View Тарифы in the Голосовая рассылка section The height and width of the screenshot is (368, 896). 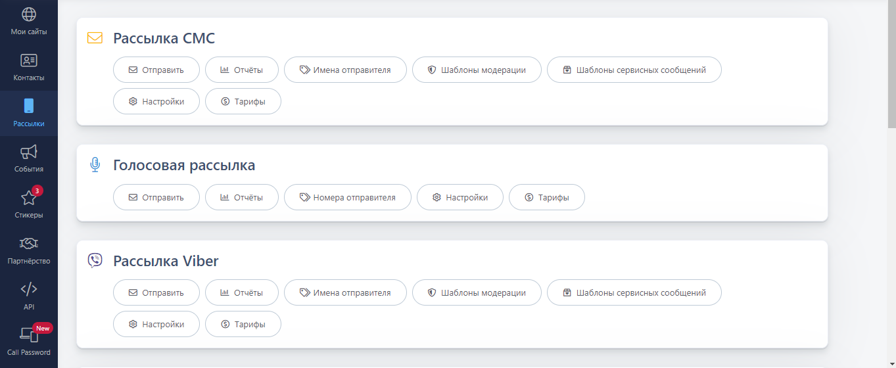[x=546, y=197]
